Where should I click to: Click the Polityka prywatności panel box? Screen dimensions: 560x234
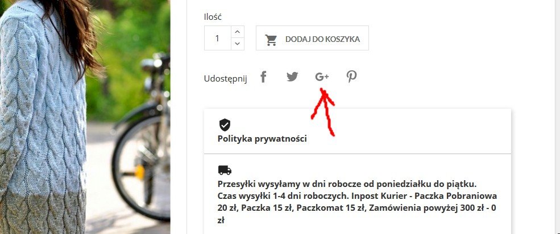[358, 131]
